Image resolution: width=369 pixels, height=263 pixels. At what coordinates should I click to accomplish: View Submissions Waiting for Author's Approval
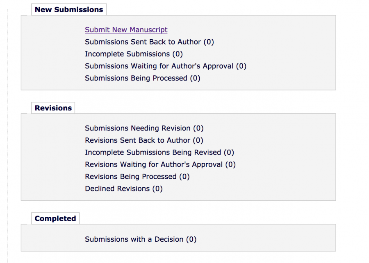tap(159, 66)
